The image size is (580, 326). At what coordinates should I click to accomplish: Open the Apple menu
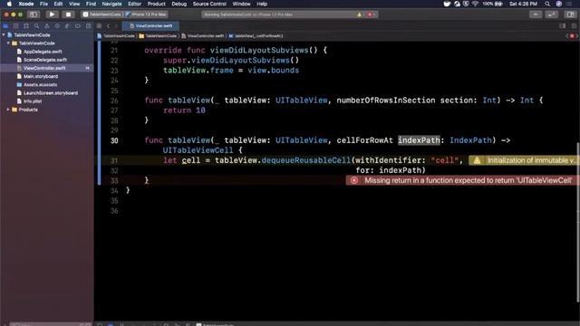click(x=9, y=4)
